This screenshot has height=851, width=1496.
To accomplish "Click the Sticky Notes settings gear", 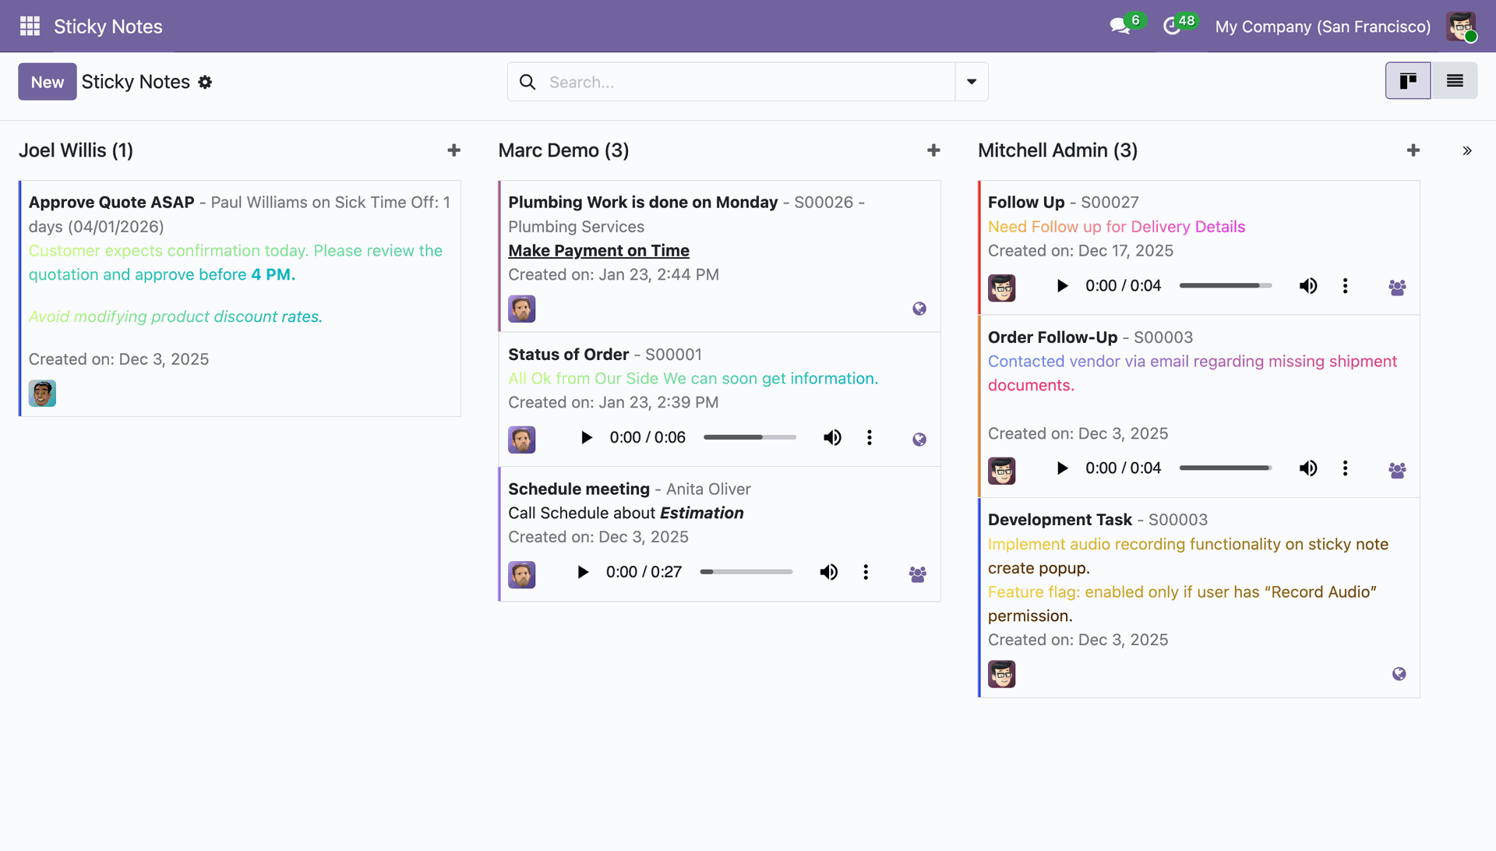I will coord(205,83).
